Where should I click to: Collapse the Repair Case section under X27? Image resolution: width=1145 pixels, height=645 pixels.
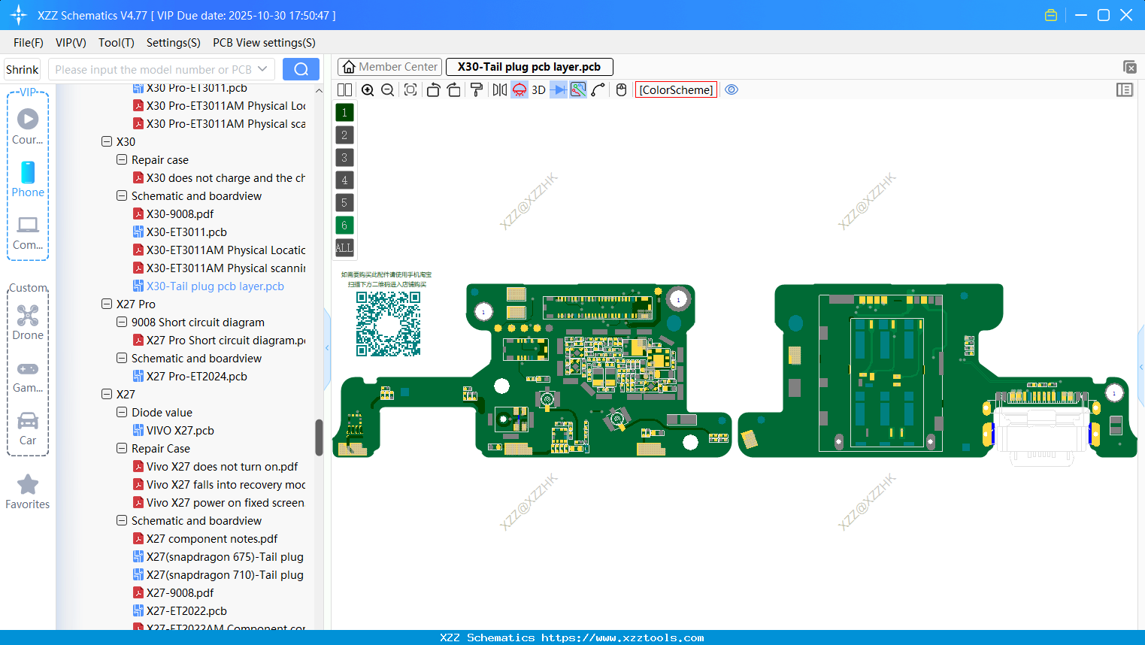[x=122, y=448]
